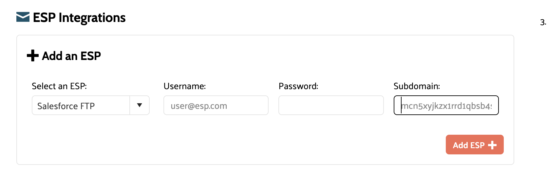The height and width of the screenshot is (177, 547).
Task: Click the ESP Integrations heading
Action: coord(79,18)
